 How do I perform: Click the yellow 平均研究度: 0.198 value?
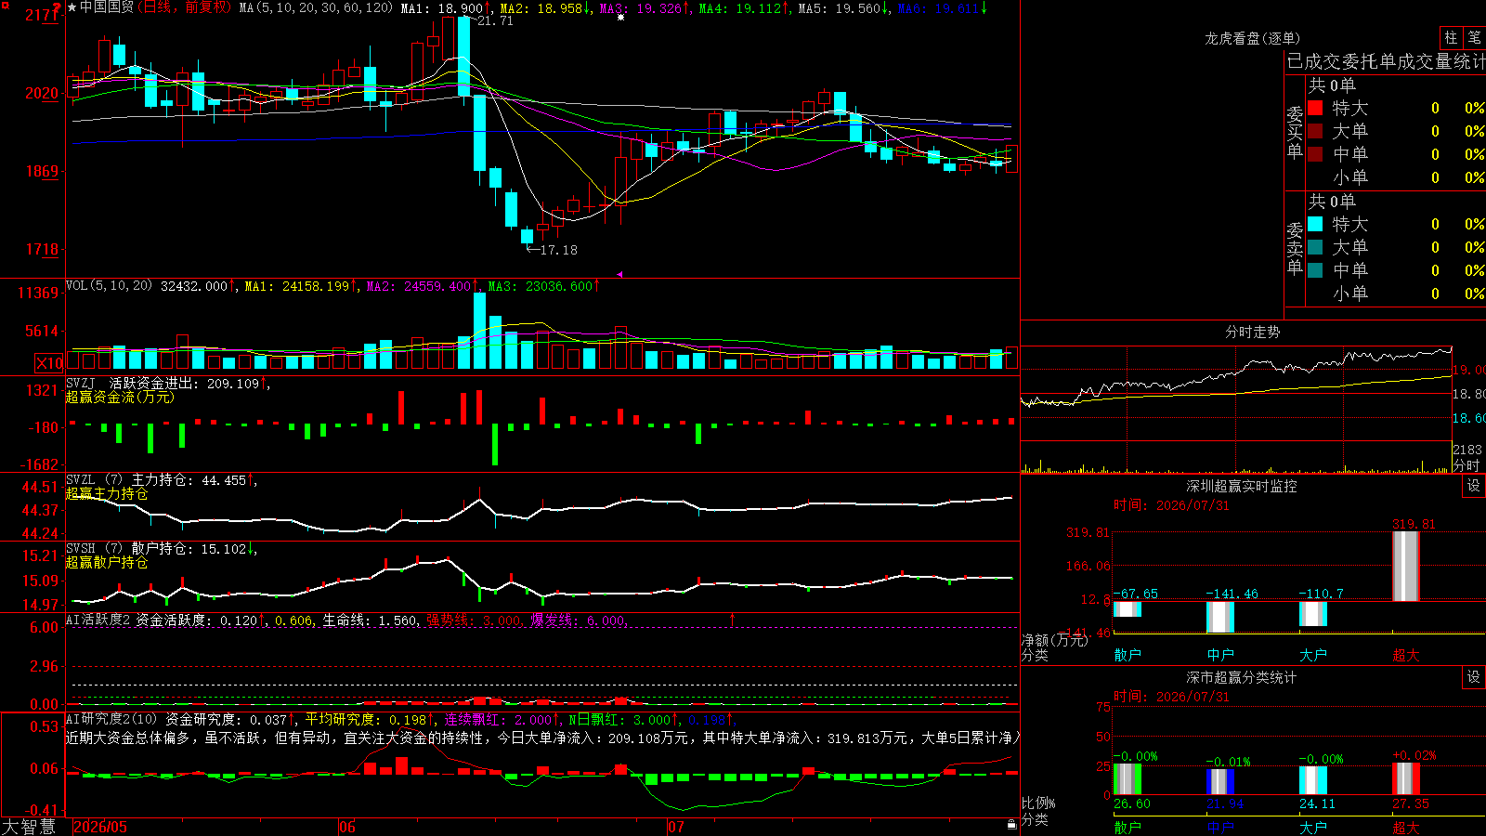tap(366, 719)
